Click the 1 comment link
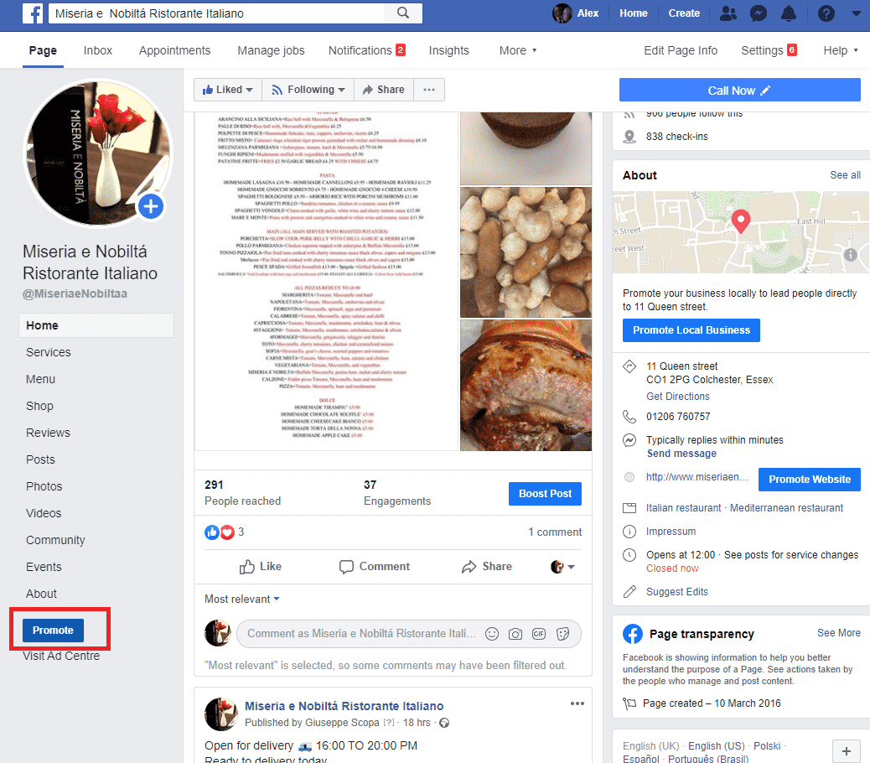 pos(555,532)
